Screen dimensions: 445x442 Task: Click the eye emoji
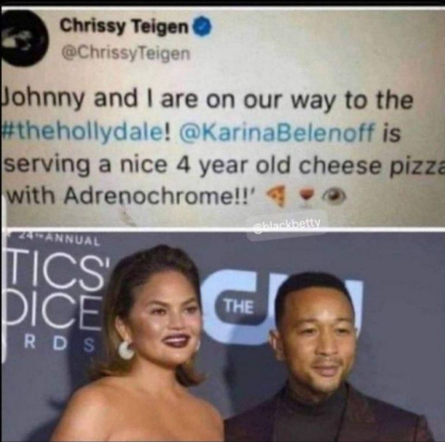click(x=333, y=196)
